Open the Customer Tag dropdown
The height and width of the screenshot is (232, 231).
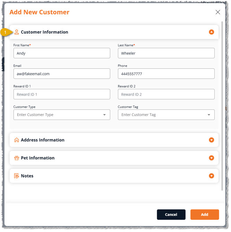(166, 115)
